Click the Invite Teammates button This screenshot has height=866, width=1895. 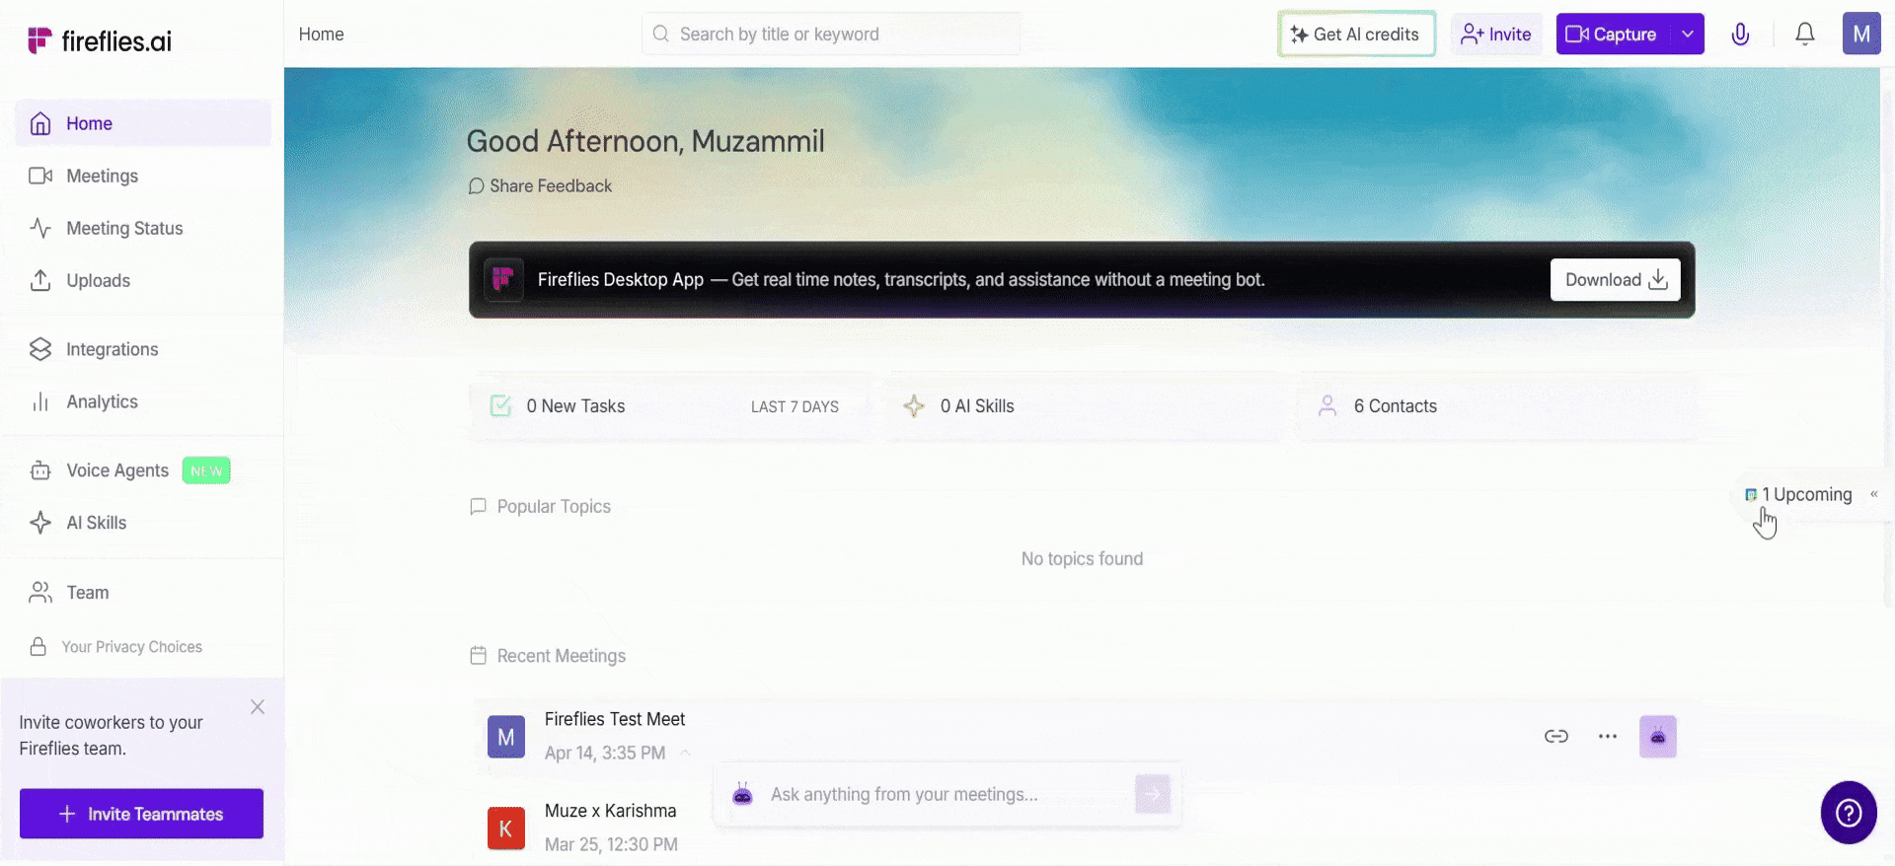click(141, 814)
